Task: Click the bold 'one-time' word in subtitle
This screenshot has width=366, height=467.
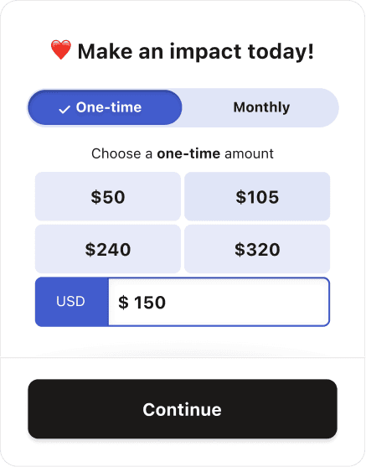Action: coord(188,153)
